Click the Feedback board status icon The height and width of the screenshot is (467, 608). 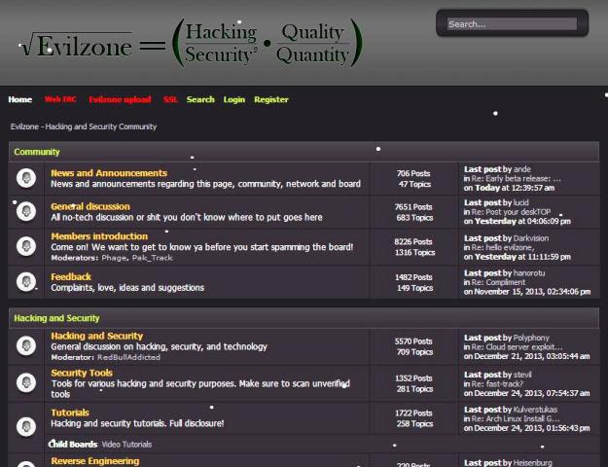[x=26, y=281]
